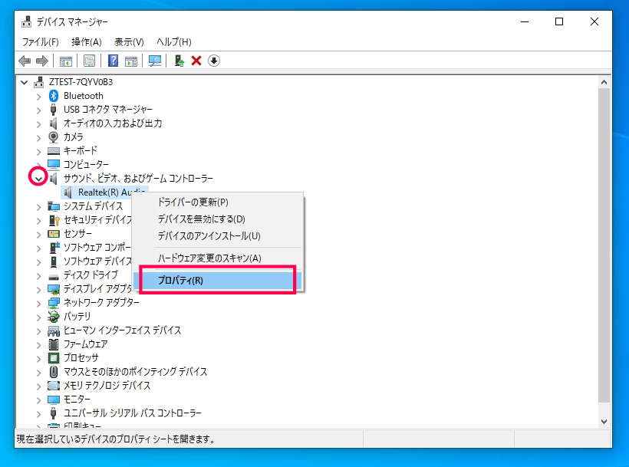629x467 pixels.
Task: Select the オーディオの入力および出力 tree item
Action: (113, 123)
